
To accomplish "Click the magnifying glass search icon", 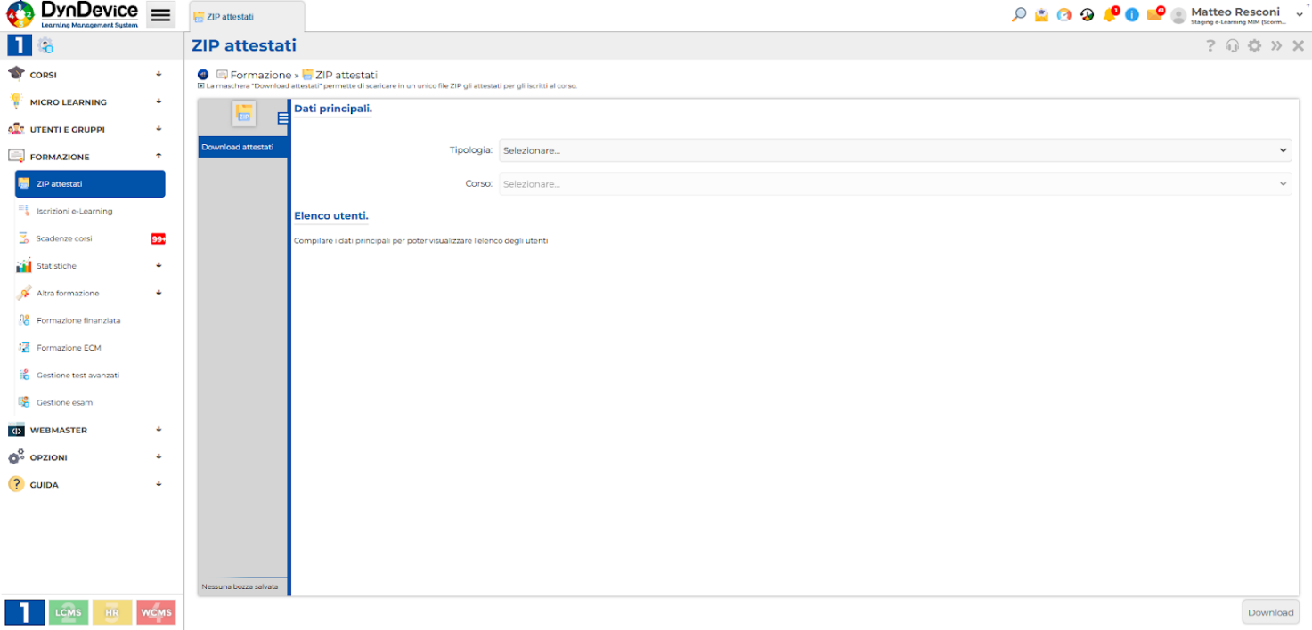I will point(1019,14).
